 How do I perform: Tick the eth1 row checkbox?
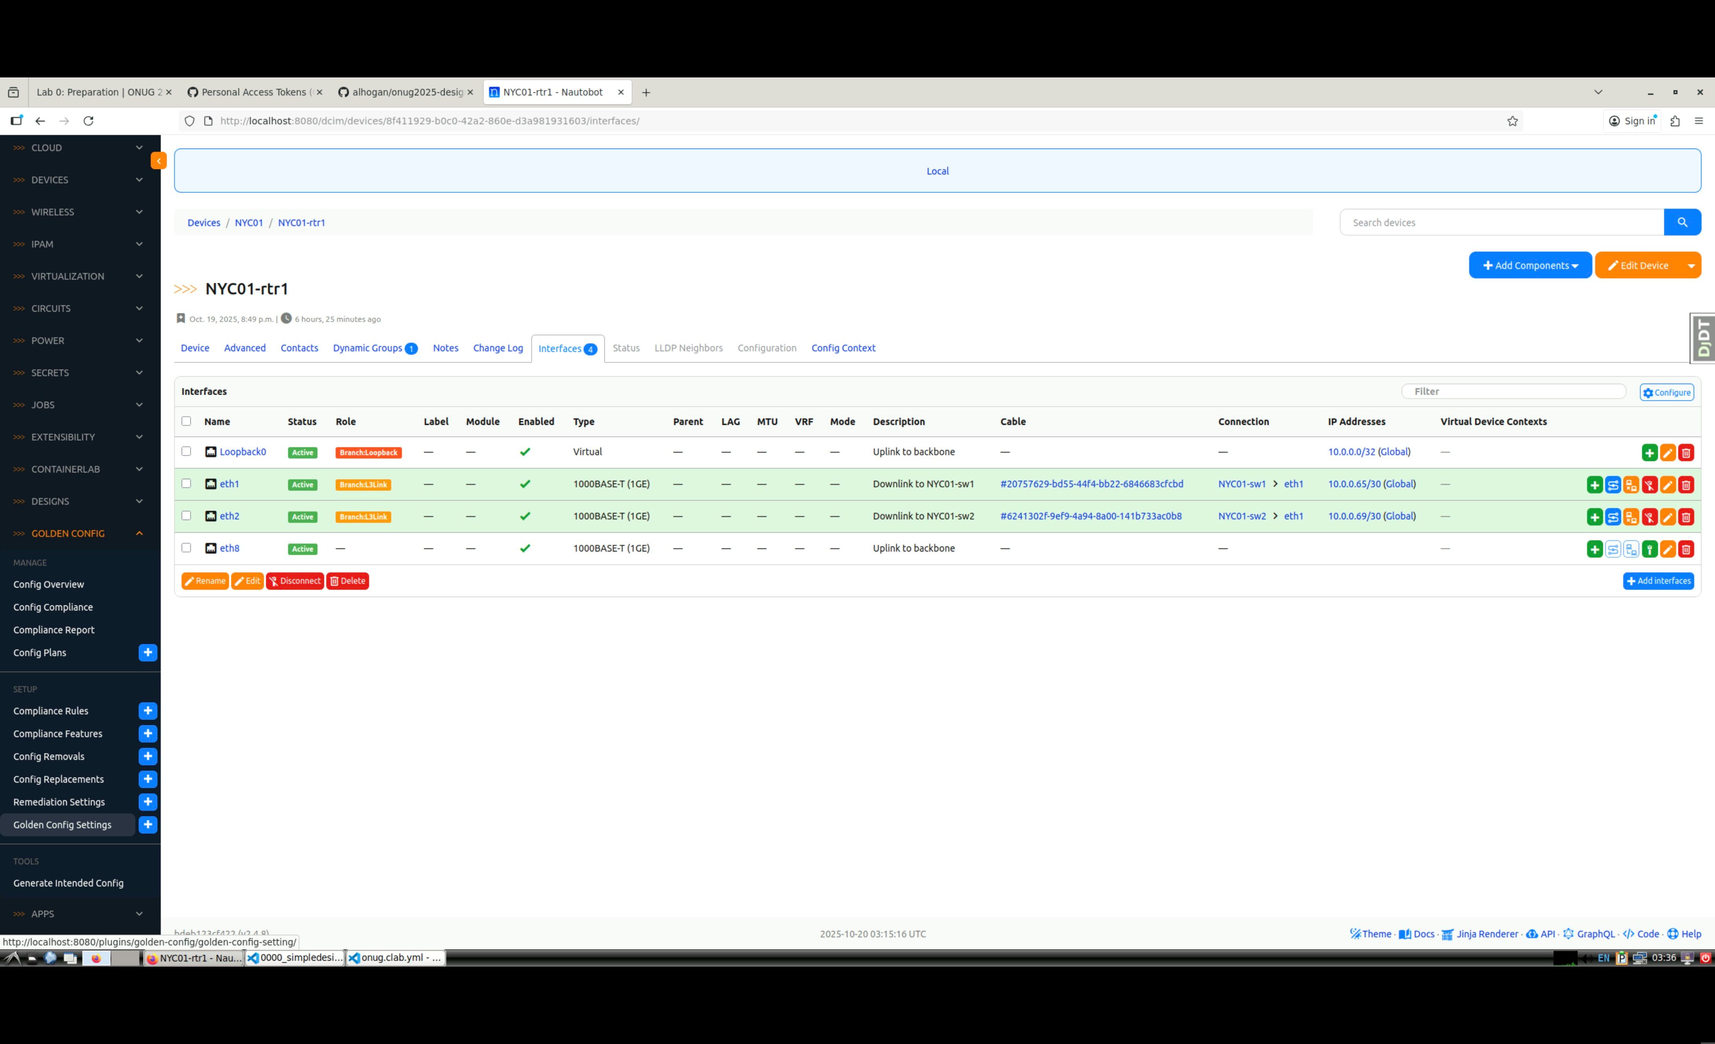pos(186,484)
